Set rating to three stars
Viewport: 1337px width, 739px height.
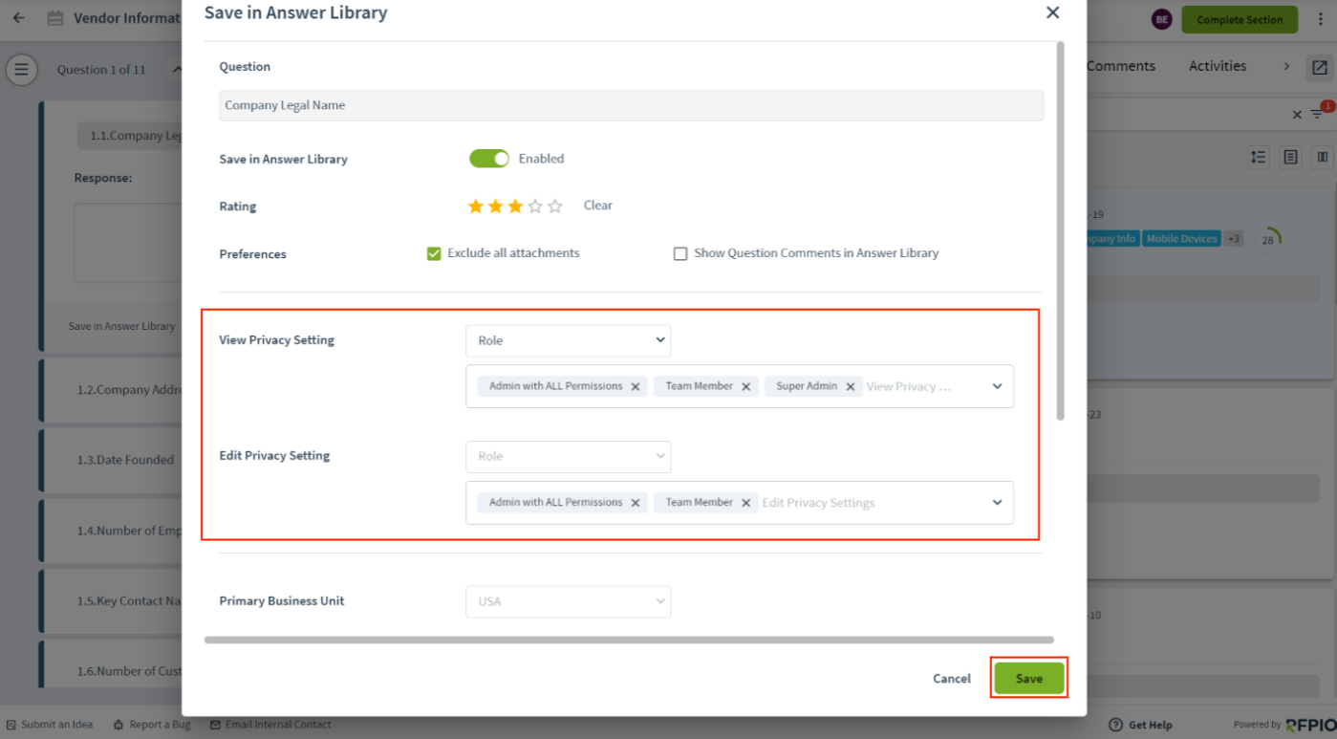click(515, 206)
